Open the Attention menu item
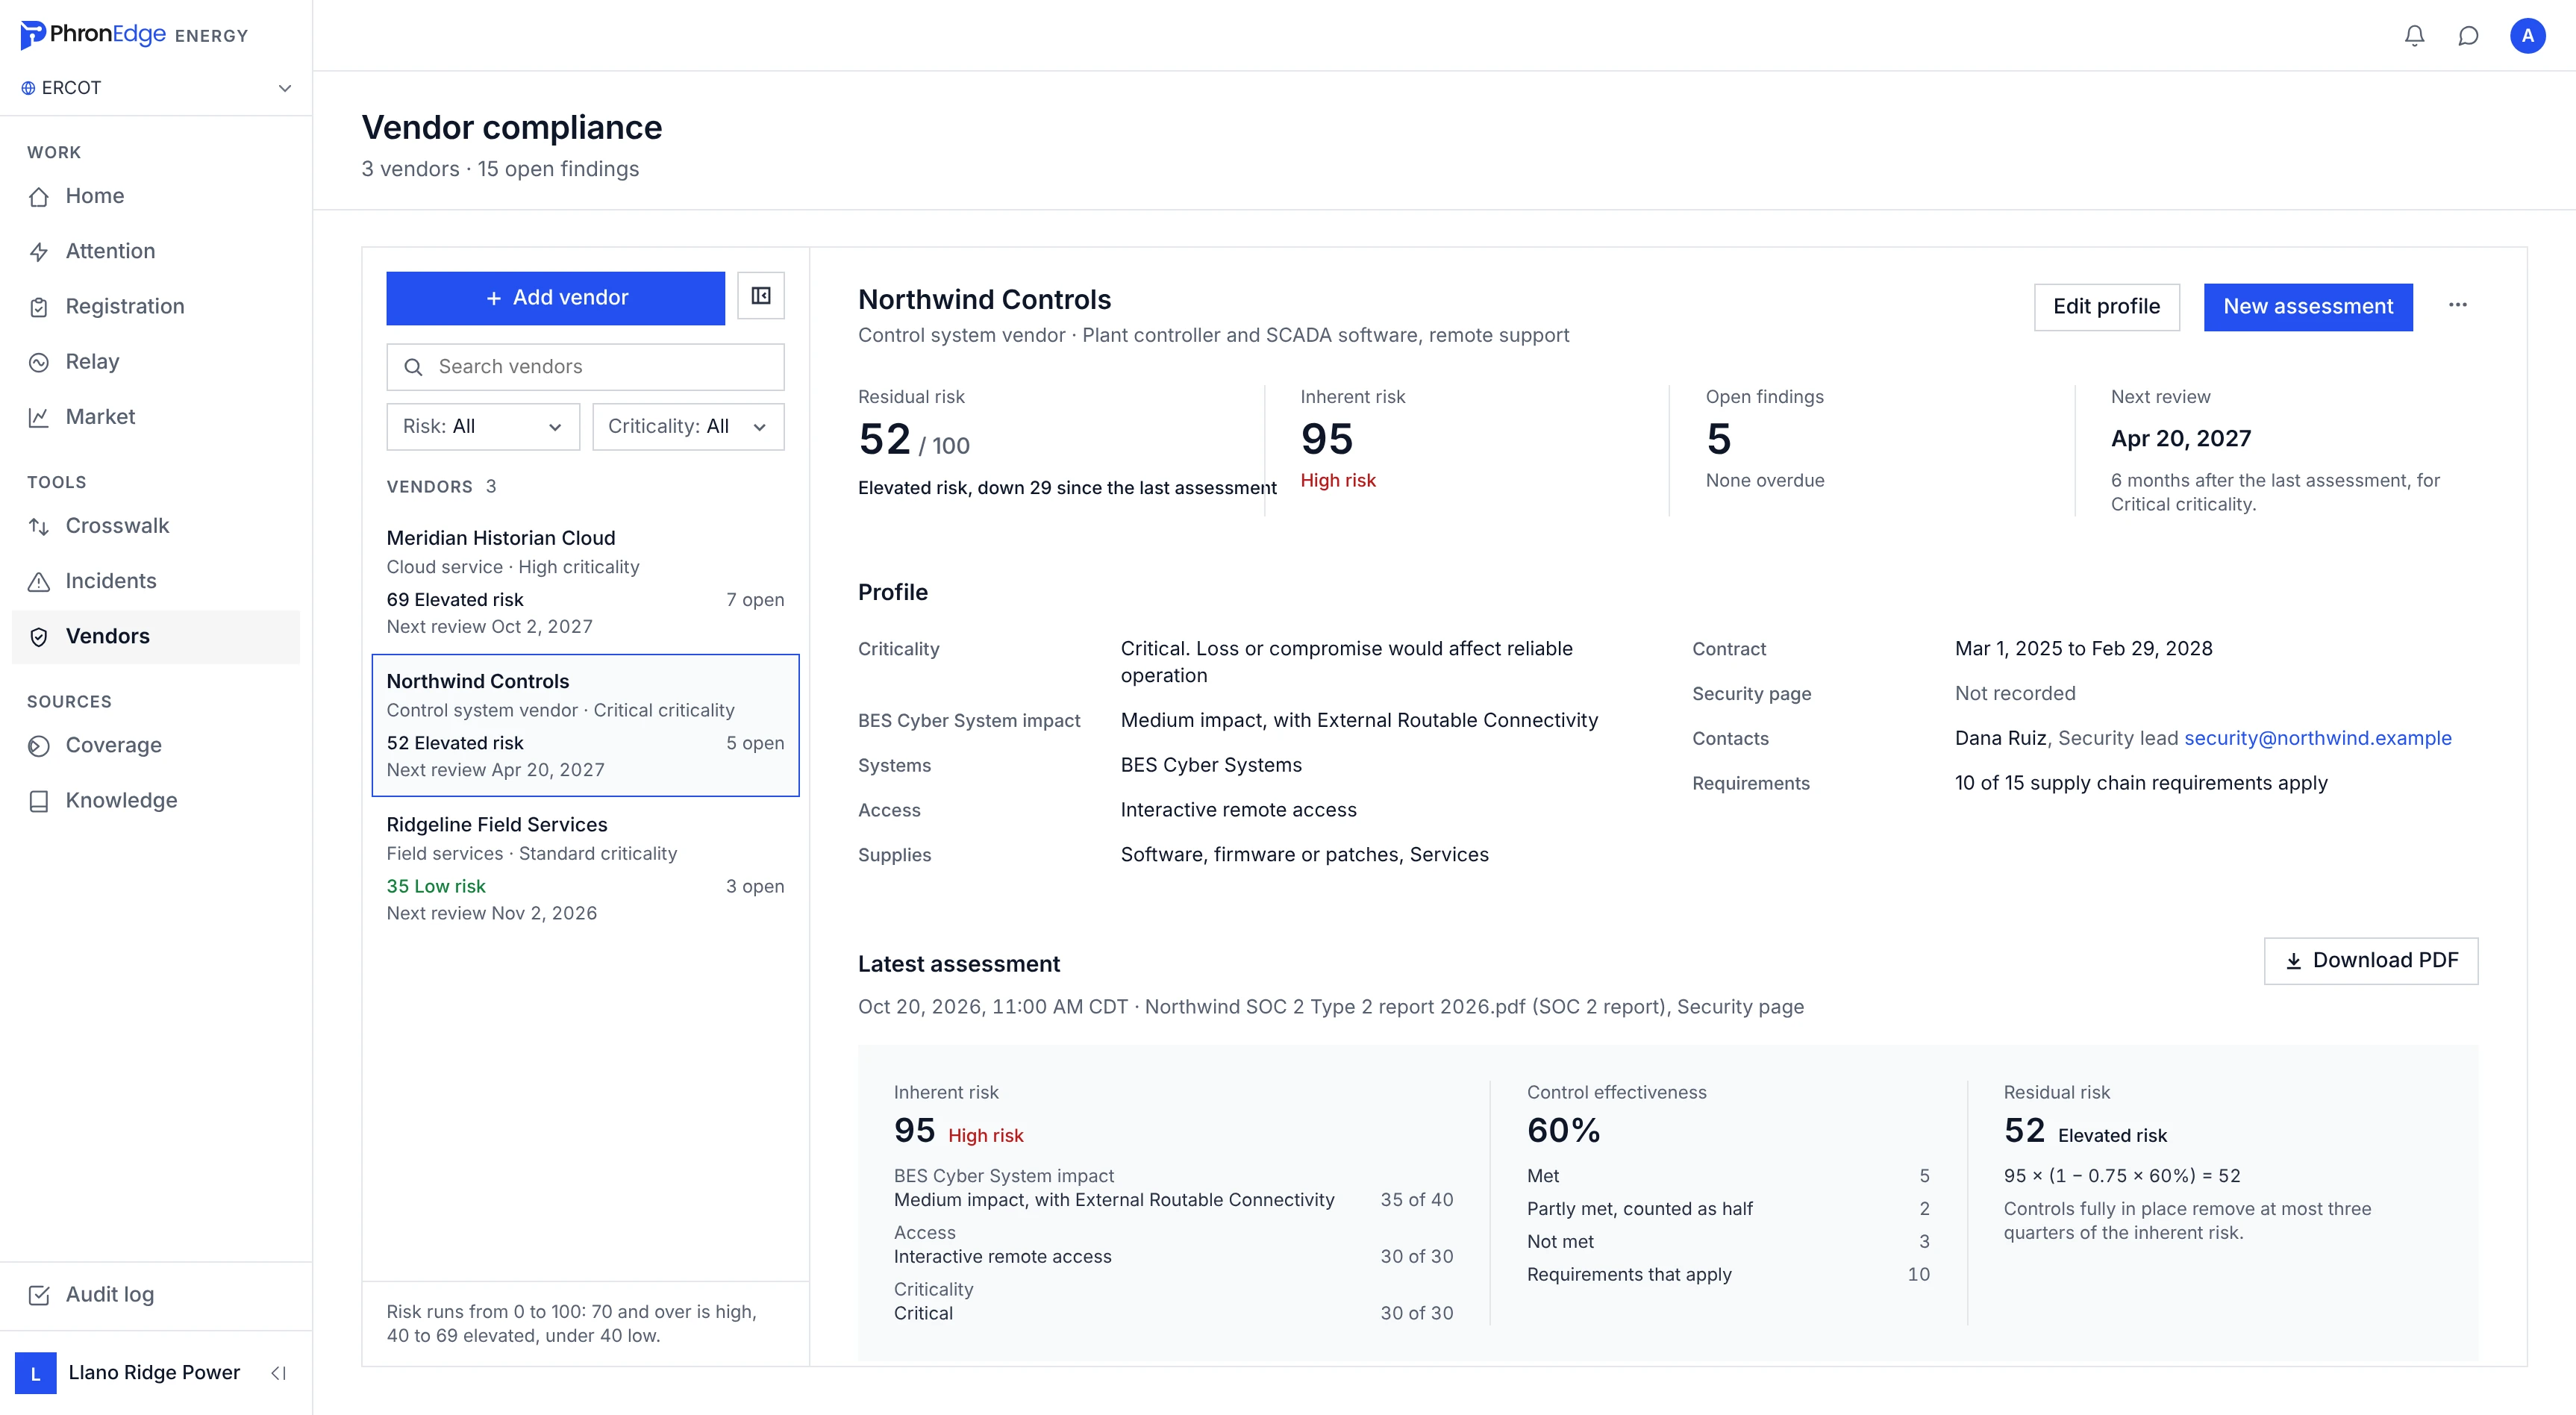This screenshot has width=2576, height=1415. 156,251
